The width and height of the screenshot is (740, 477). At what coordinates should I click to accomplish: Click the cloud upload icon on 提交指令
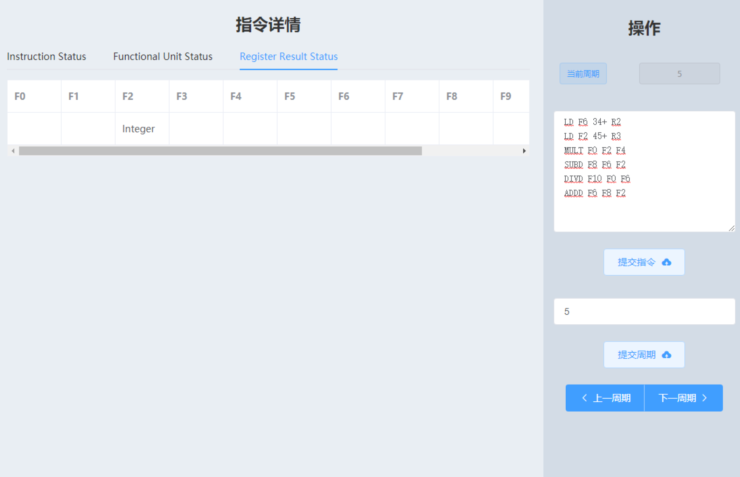coord(666,262)
